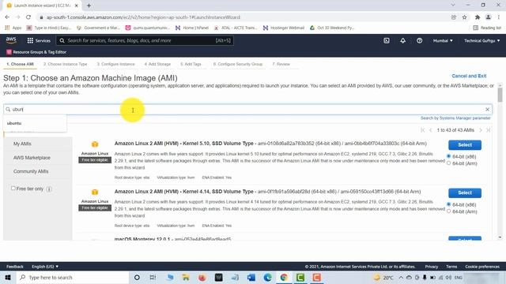The image size is (506, 284).
Task: Choose the ubuntu search suggestion
Action: click(x=35, y=123)
